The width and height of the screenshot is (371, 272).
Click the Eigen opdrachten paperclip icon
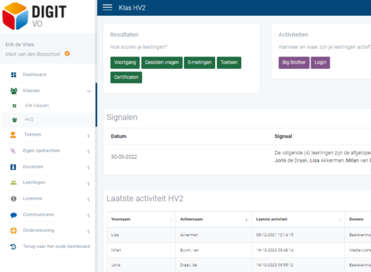coord(13,151)
